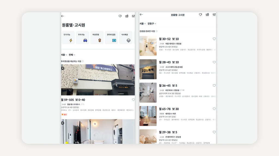Expand 강동구 district dropdown in right screen

[152, 24]
